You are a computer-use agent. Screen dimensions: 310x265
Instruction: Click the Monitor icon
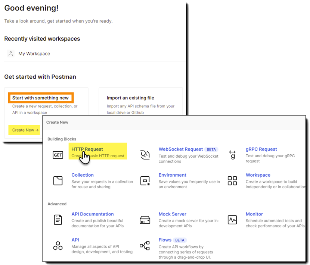(x=232, y=220)
